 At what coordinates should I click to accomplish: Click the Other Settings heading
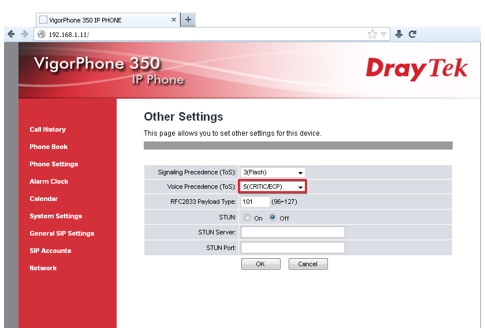click(184, 117)
